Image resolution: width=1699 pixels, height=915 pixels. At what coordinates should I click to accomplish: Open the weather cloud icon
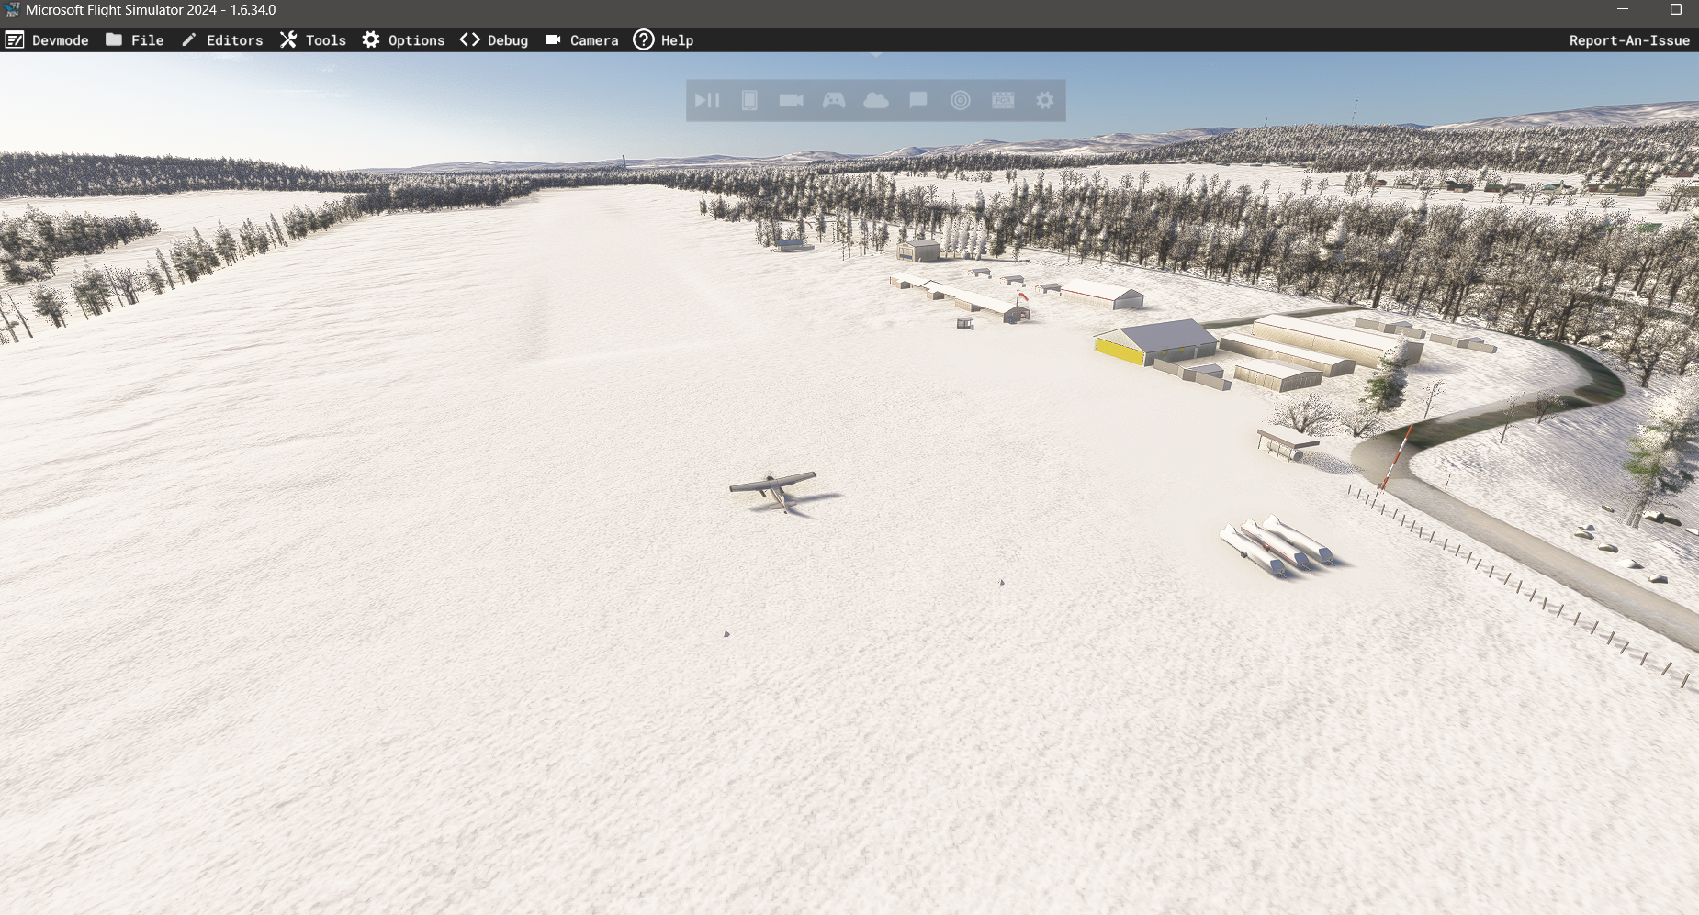(876, 100)
